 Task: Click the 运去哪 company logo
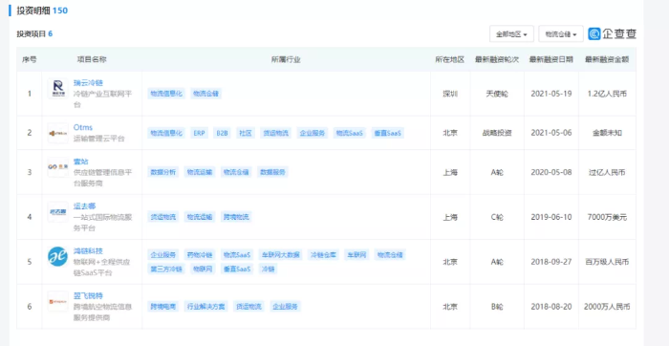click(57, 211)
